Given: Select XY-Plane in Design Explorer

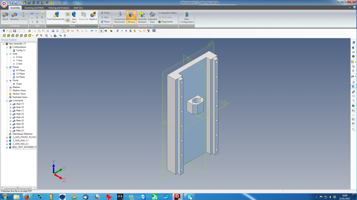Looking at the screenshot, I should click(x=20, y=70).
